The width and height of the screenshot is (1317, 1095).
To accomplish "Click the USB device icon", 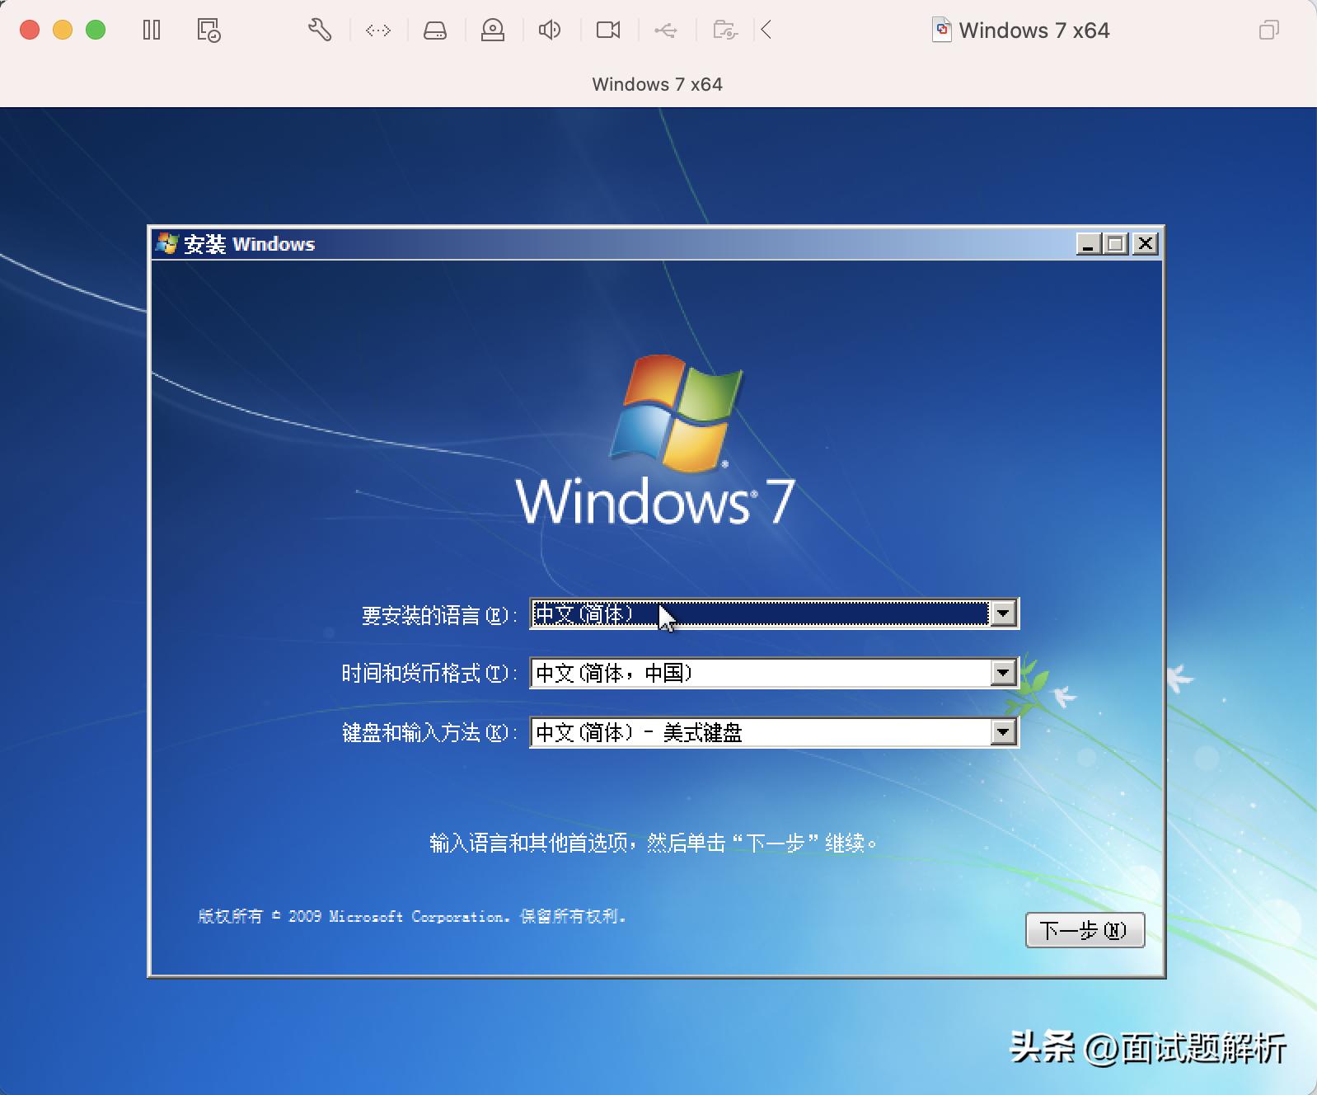I will (x=666, y=31).
